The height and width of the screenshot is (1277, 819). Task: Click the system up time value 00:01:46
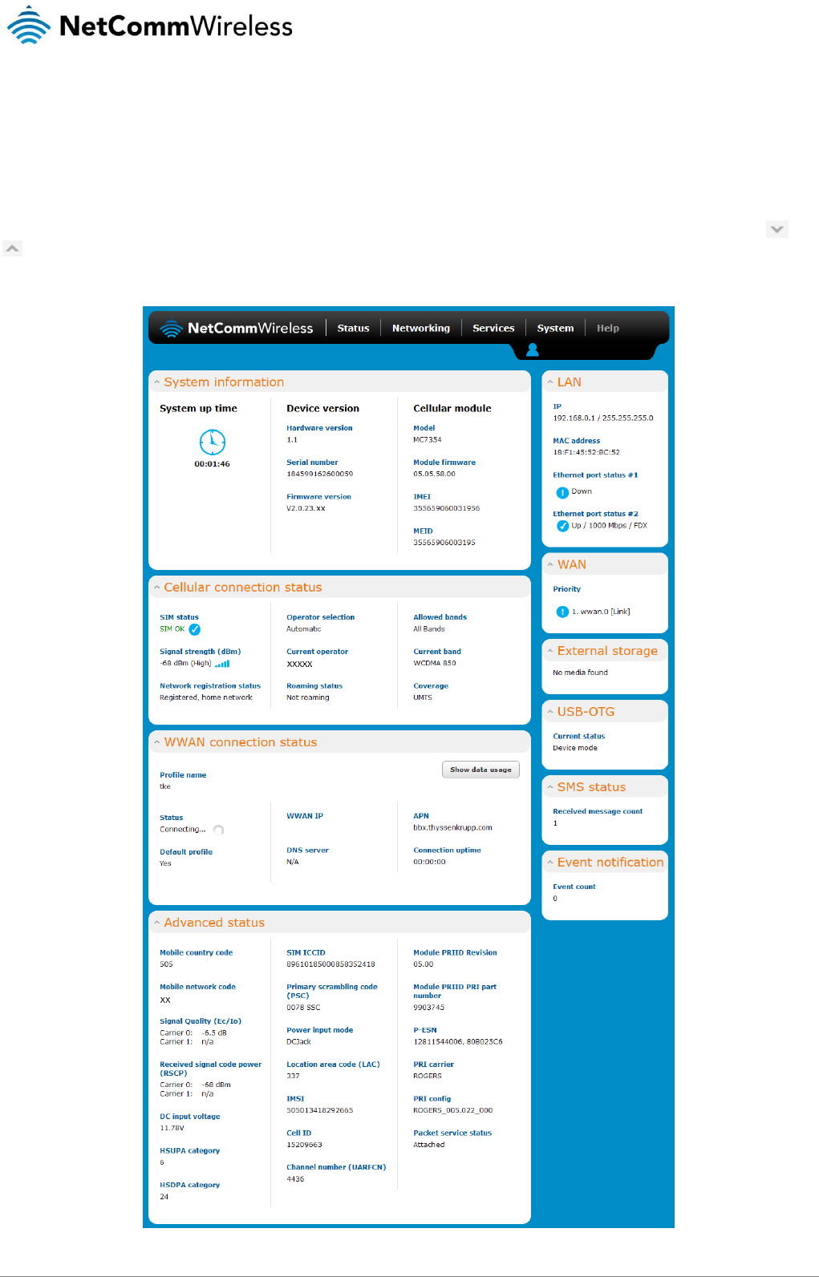click(212, 464)
